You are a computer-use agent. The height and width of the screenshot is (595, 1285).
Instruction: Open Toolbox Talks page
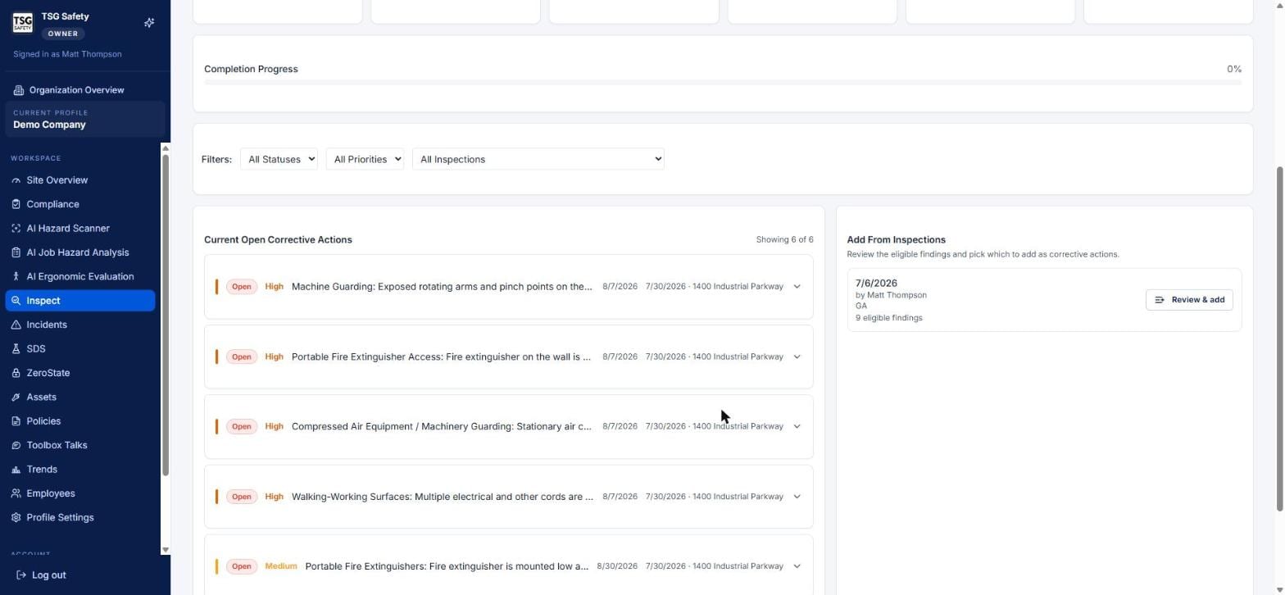click(x=80, y=445)
